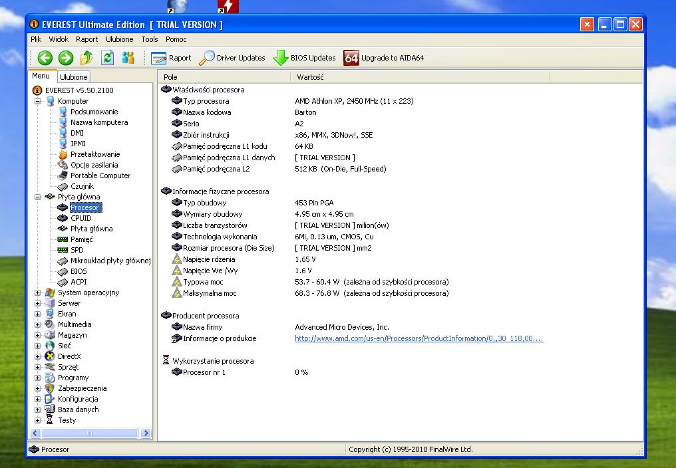Open the AMD product information link
Screen dimensions: 676x468
[419, 339]
